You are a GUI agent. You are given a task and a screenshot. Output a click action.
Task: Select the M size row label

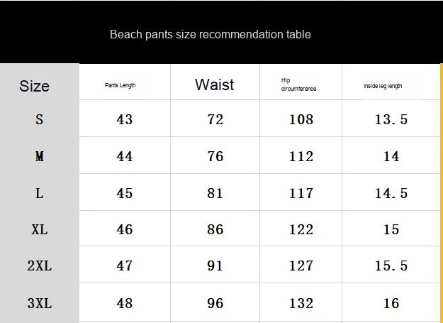(40, 156)
